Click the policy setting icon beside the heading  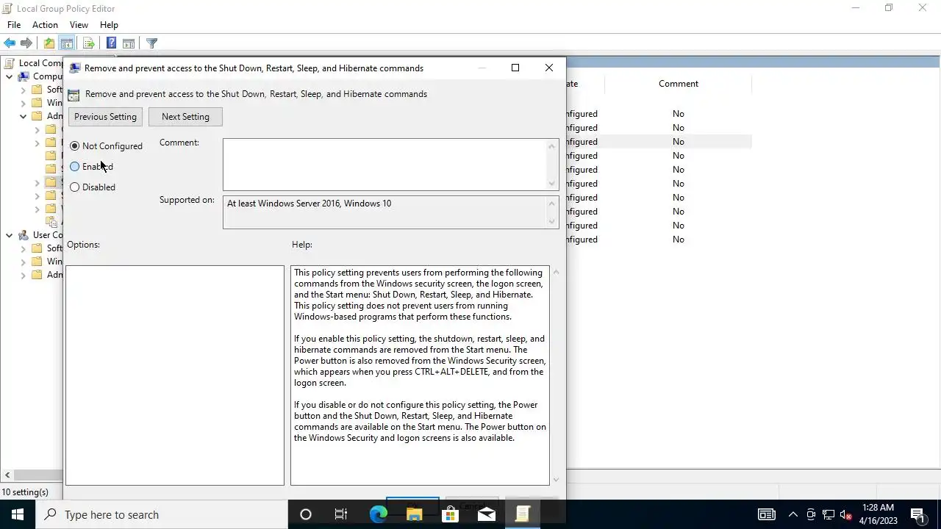click(x=74, y=94)
